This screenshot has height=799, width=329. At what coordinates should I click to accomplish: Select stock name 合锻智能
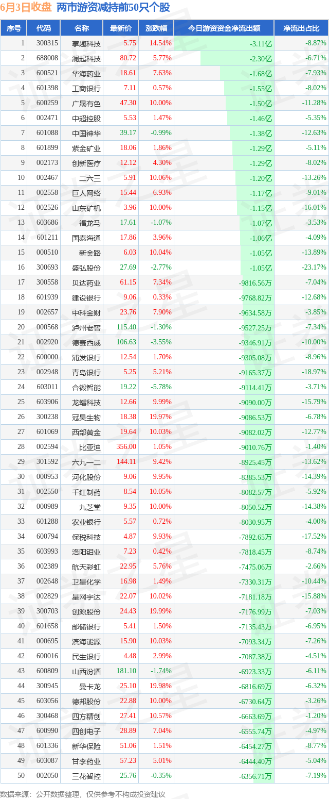pos(86,388)
